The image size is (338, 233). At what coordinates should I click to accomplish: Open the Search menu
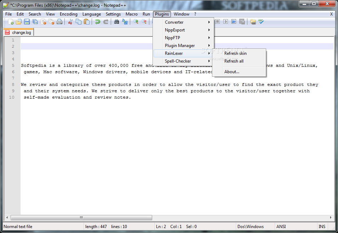coord(35,14)
